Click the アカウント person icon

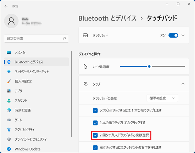[x=9, y=101]
